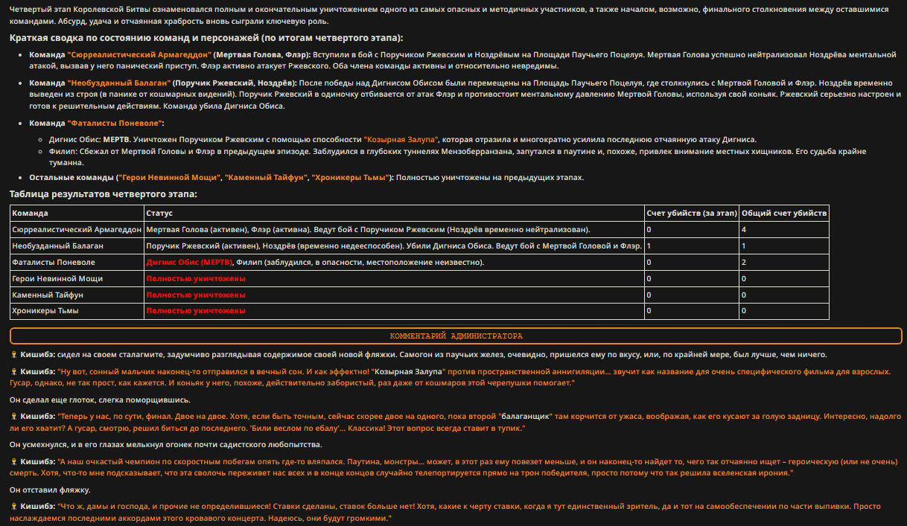Click the status cell beginning 'Мертвая Голова (активен), Флэр (активна)'
The image size is (907, 526).
point(394,230)
